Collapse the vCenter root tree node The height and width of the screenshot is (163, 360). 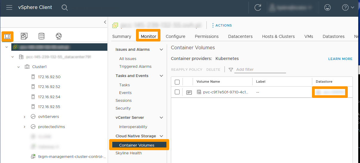click(x=7, y=47)
